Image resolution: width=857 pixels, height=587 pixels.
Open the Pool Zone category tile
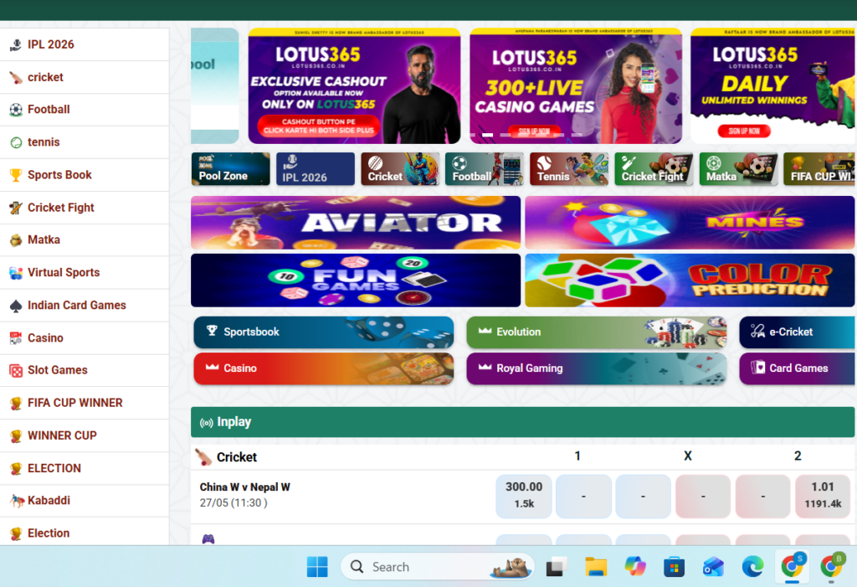(x=230, y=169)
